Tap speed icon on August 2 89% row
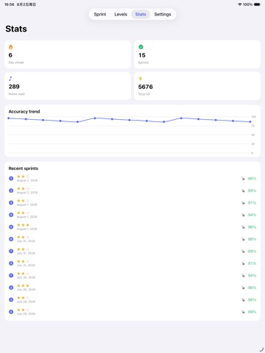Viewport: 265px width, 353px height. click(x=243, y=190)
